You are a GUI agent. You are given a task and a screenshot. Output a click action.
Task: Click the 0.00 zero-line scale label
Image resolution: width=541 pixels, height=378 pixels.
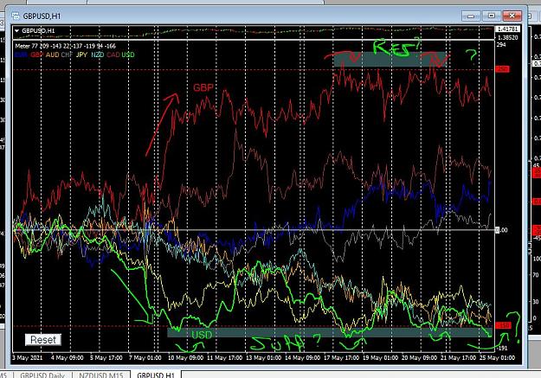(502, 230)
